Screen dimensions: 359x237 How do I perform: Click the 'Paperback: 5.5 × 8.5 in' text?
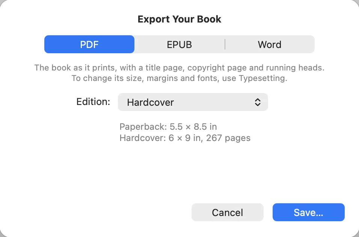coord(168,127)
